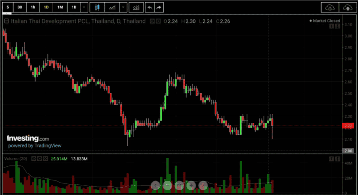
Task: Hide the main series with eye icon
Action: pos(152,21)
